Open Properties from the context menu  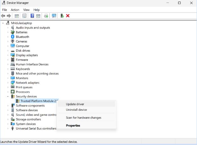tap(86, 126)
